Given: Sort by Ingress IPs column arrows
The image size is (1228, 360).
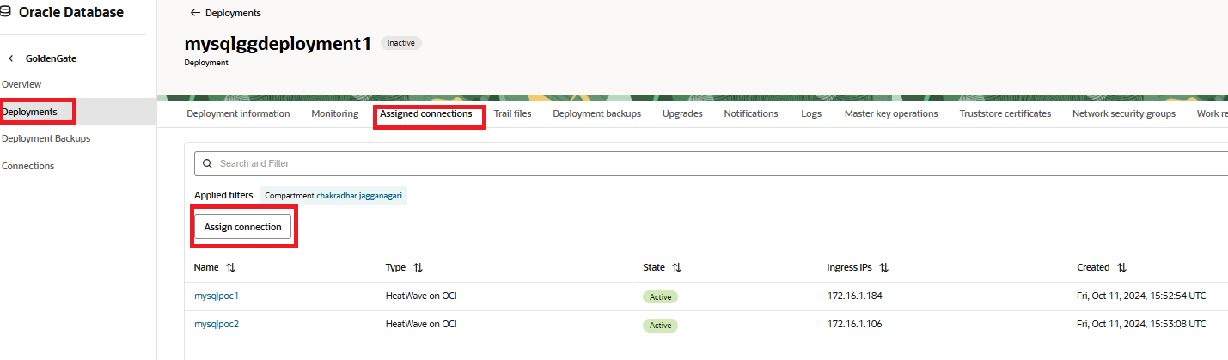Looking at the screenshot, I should 883,268.
